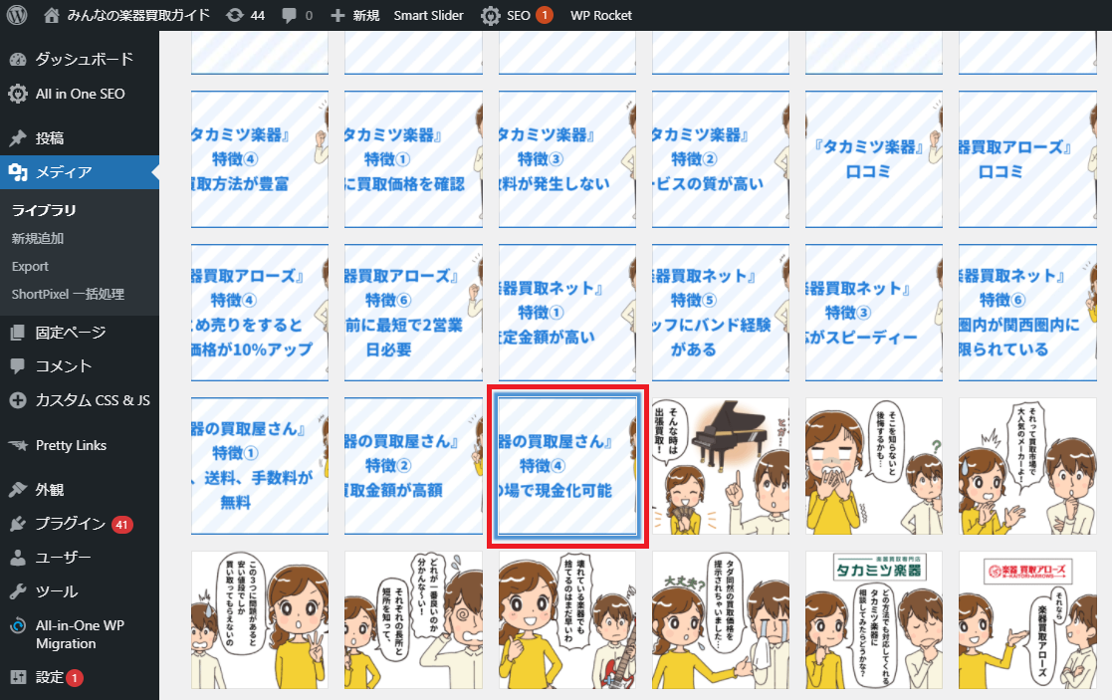Image resolution: width=1112 pixels, height=700 pixels.
Task: Open the comments bubble icon in admin bar
Action: pyautogui.click(x=290, y=15)
